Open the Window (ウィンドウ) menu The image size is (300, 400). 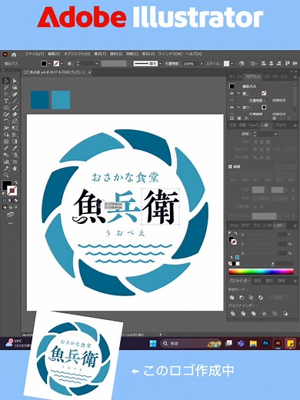pos(170,54)
